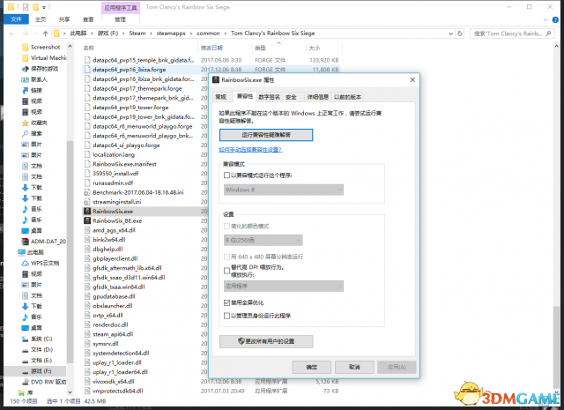Open Quick Access Toolbar customize dropdown
564x410 pixels.
point(43,7)
